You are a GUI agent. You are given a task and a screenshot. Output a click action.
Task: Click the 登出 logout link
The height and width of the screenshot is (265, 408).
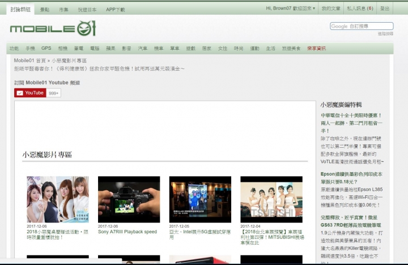tap(385, 8)
